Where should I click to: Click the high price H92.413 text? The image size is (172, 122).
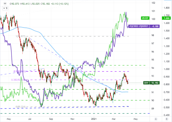coord(25,4)
